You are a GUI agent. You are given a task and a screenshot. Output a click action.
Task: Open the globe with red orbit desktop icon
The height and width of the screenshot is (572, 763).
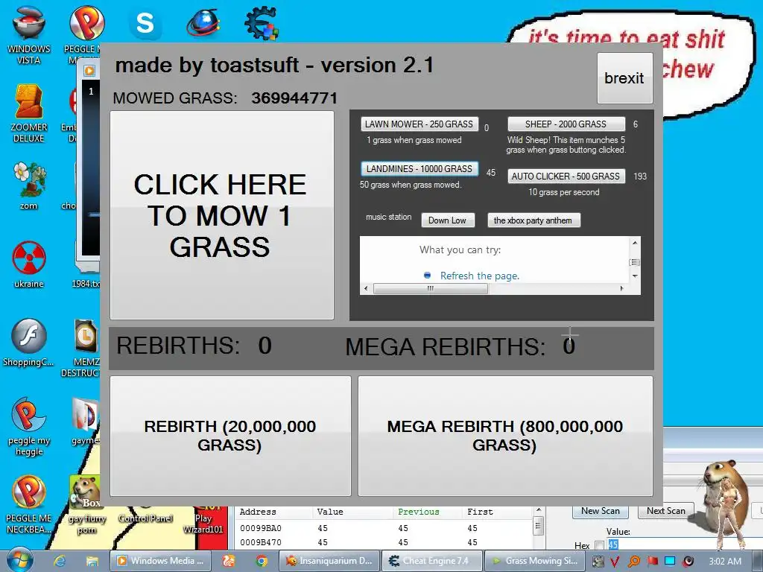pos(203,23)
